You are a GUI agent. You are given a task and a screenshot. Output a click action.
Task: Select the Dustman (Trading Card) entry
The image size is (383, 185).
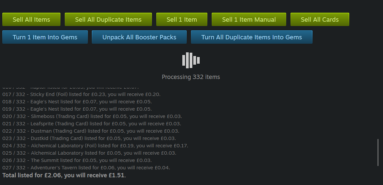90,131
